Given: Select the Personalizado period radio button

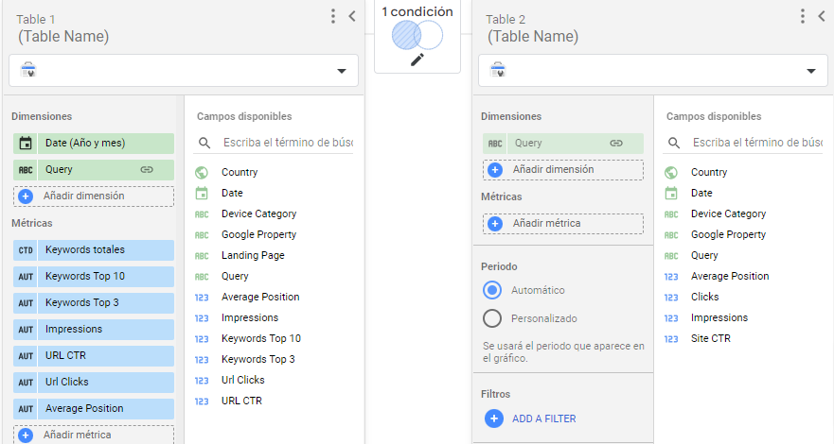Looking at the screenshot, I should 492,318.
